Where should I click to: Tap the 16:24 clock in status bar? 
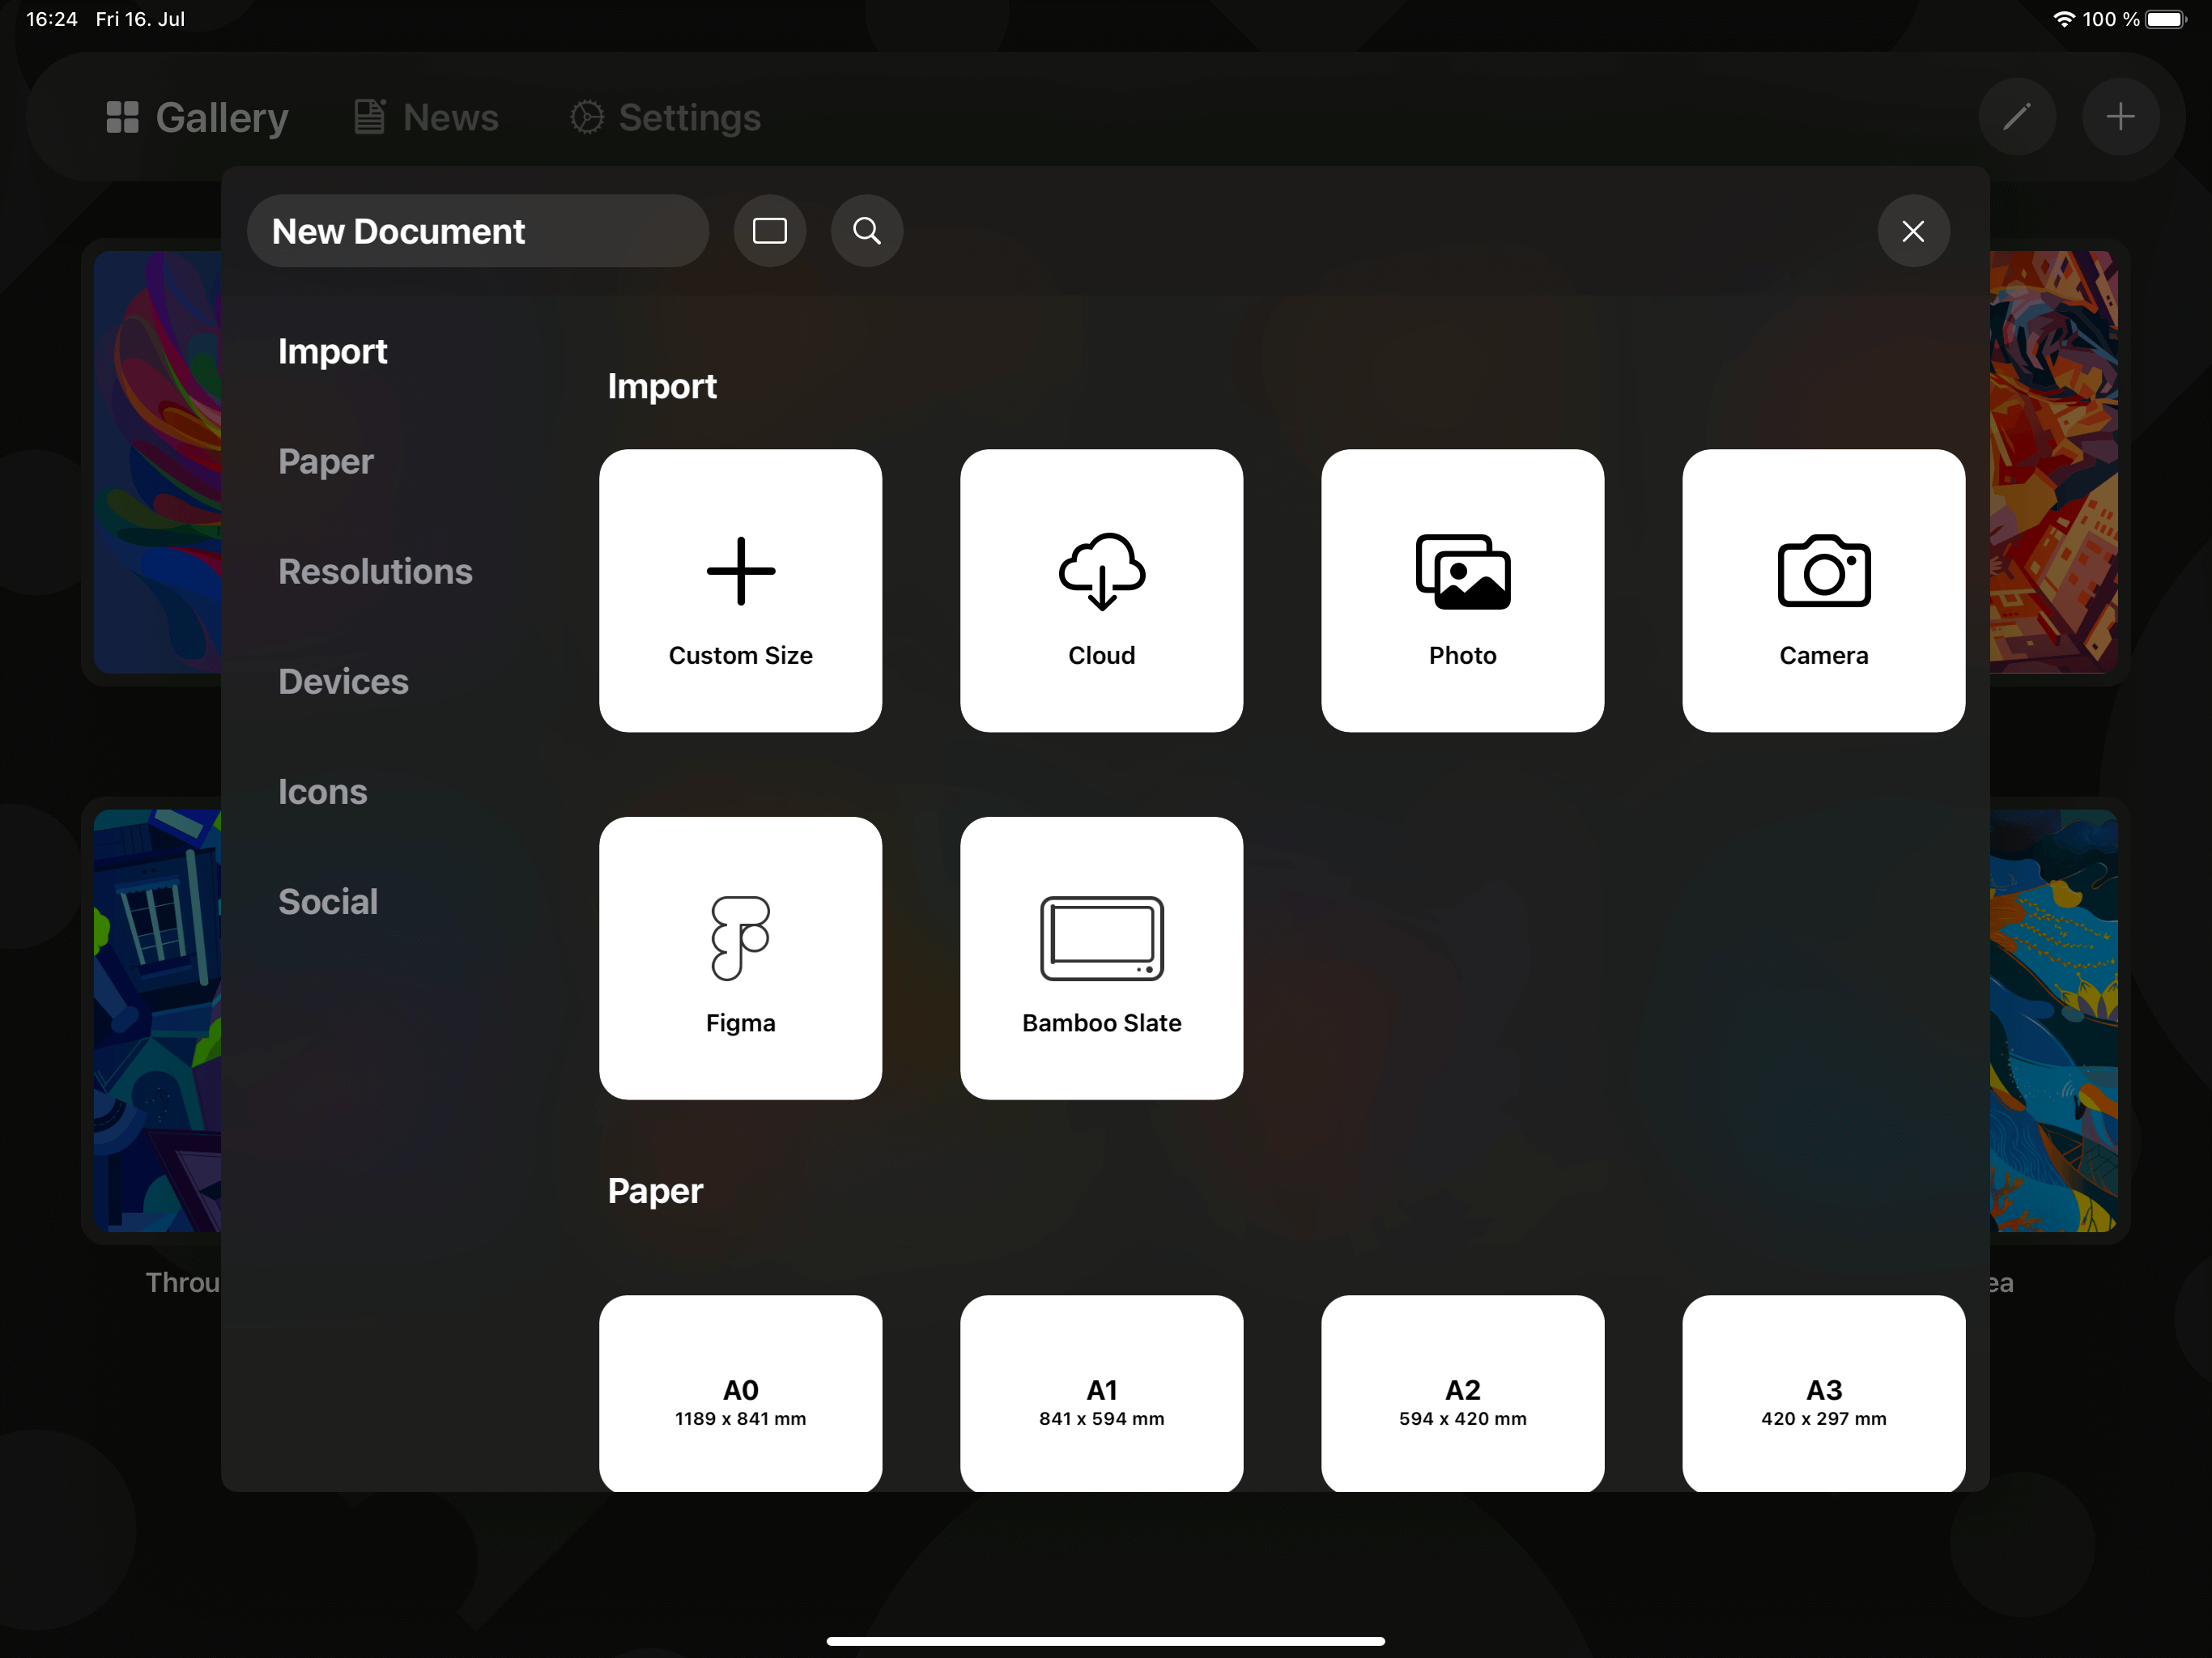point(51,19)
